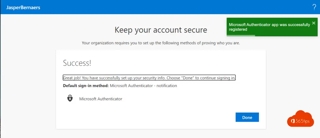Click the blank white card area below Done
The height and width of the screenshot is (138, 320).
(156, 125)
